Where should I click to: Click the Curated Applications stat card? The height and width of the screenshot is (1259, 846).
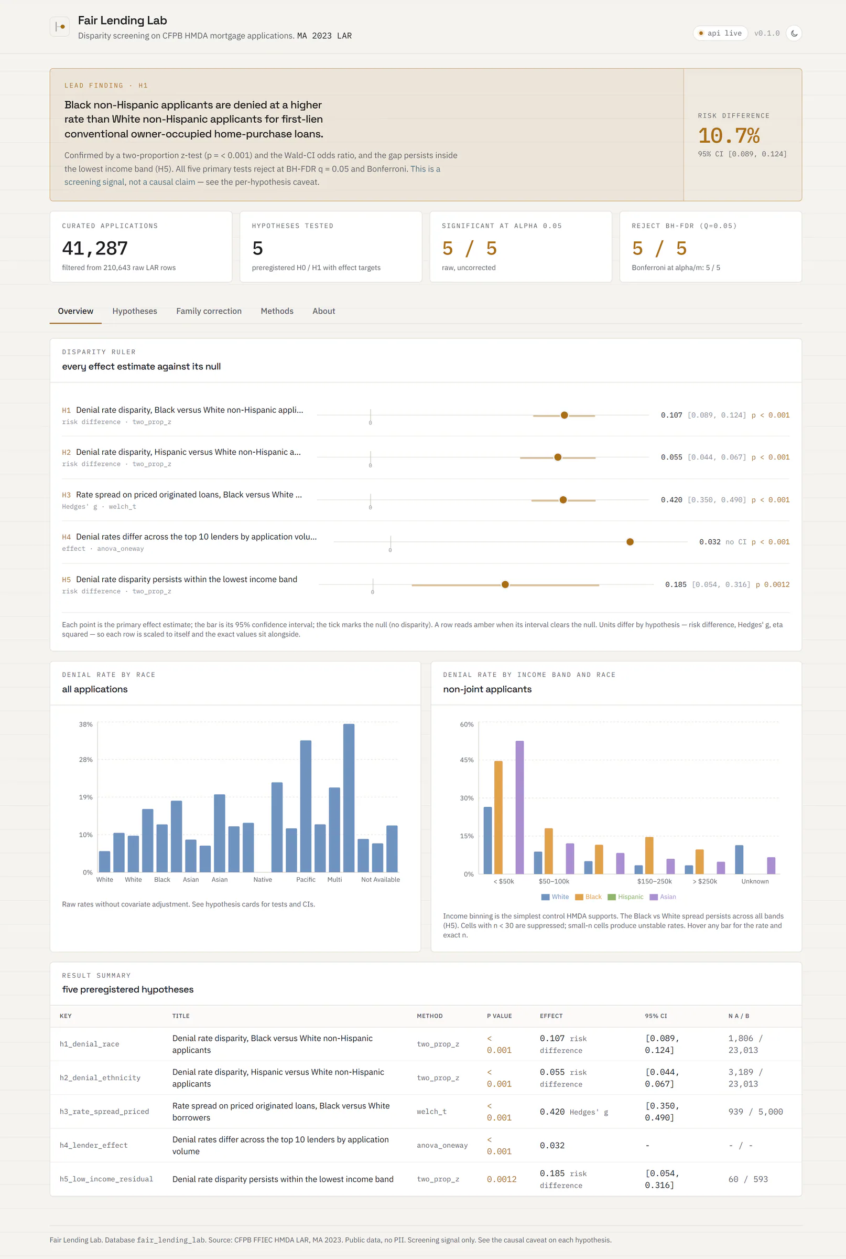[141, 246]
